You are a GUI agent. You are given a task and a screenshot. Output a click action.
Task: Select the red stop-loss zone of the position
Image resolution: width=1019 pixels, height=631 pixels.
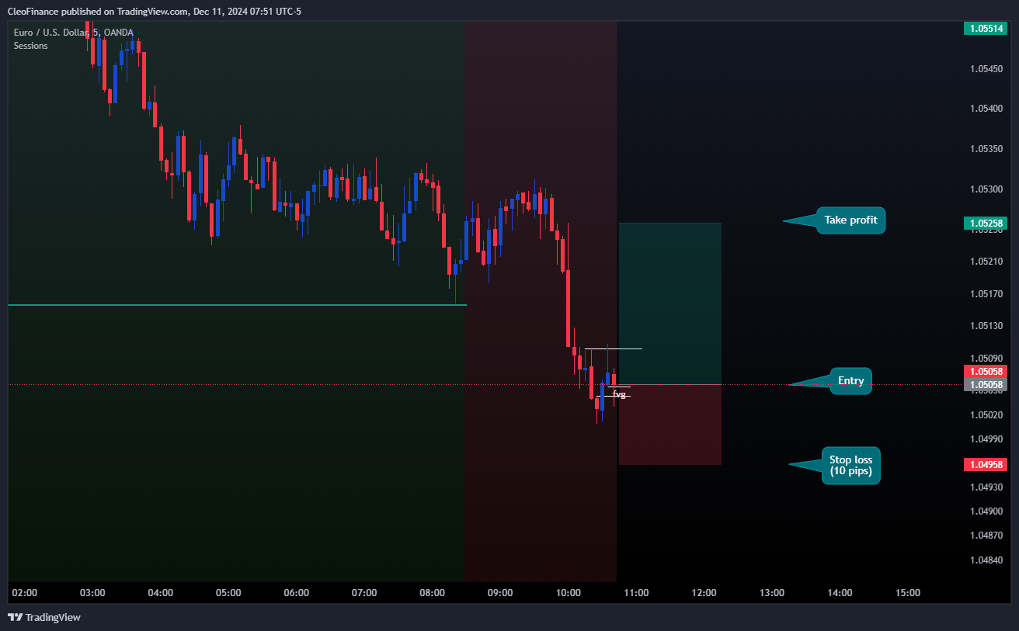click(670, 425)
